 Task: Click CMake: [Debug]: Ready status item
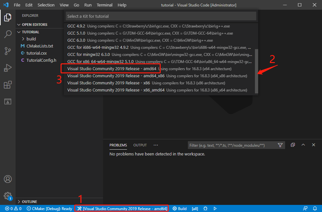pos(50,208)
